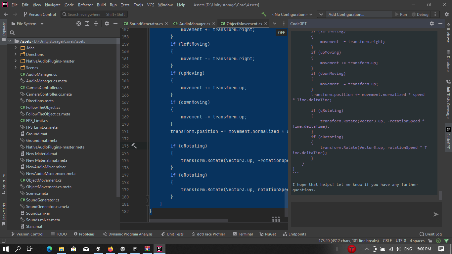
Task: Expand the Directions folder
Action: [x=16, y=55]
